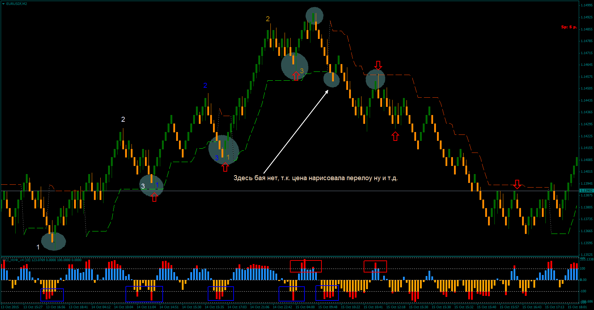The width and height of the screenshot is (594, 310).
Task: Click price scale value 1.14855
Action: [587, 29]
